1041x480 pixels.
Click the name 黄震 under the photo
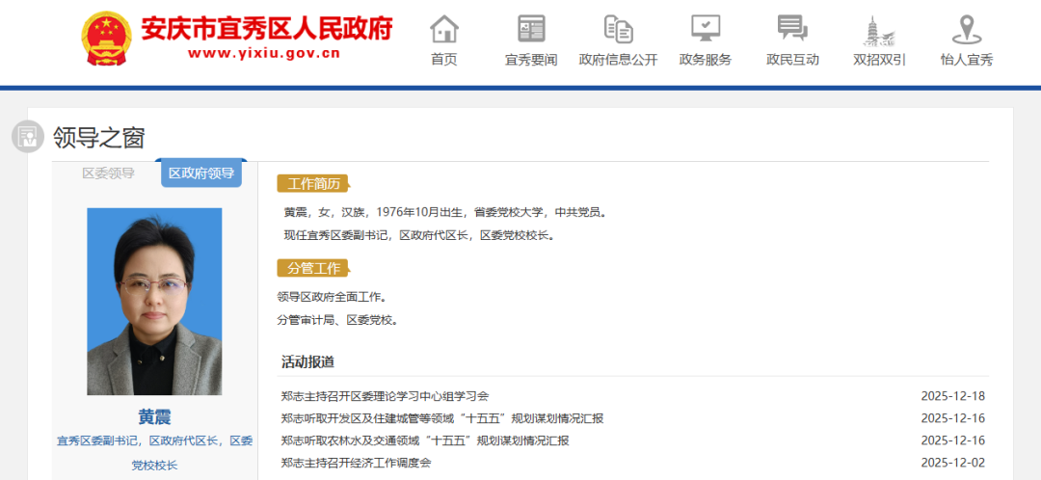154,417
